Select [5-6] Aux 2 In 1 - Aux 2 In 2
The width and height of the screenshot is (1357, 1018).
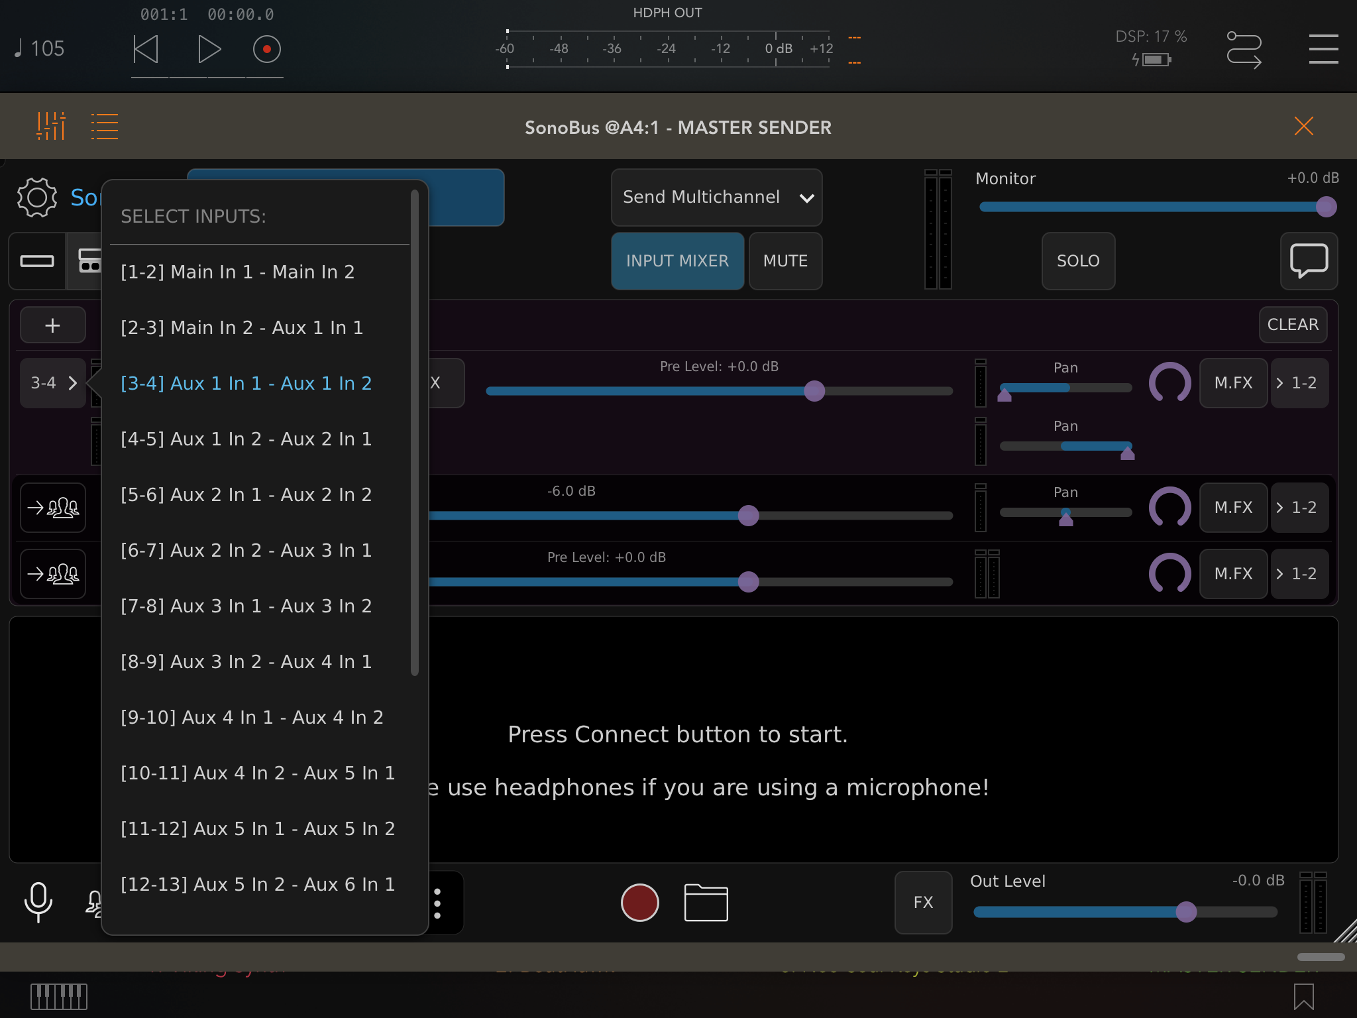pyautogui.click(x=258, y=494)
